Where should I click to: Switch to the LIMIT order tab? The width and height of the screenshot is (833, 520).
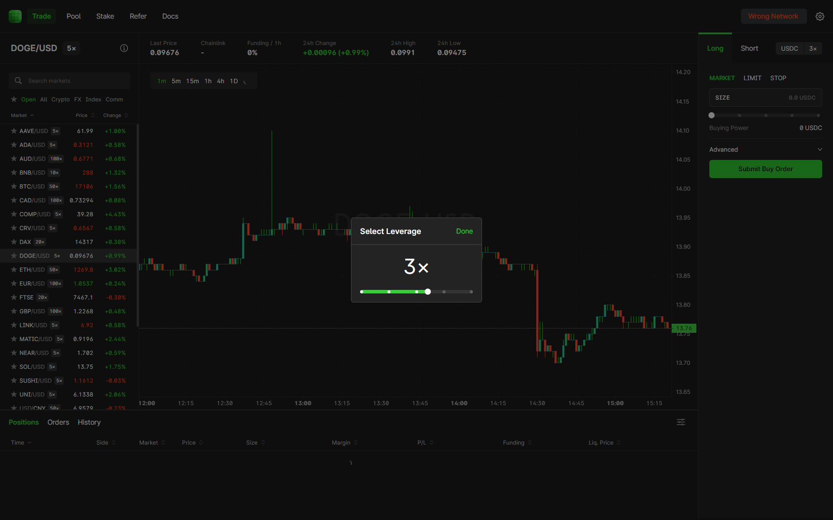click(752, 78)
